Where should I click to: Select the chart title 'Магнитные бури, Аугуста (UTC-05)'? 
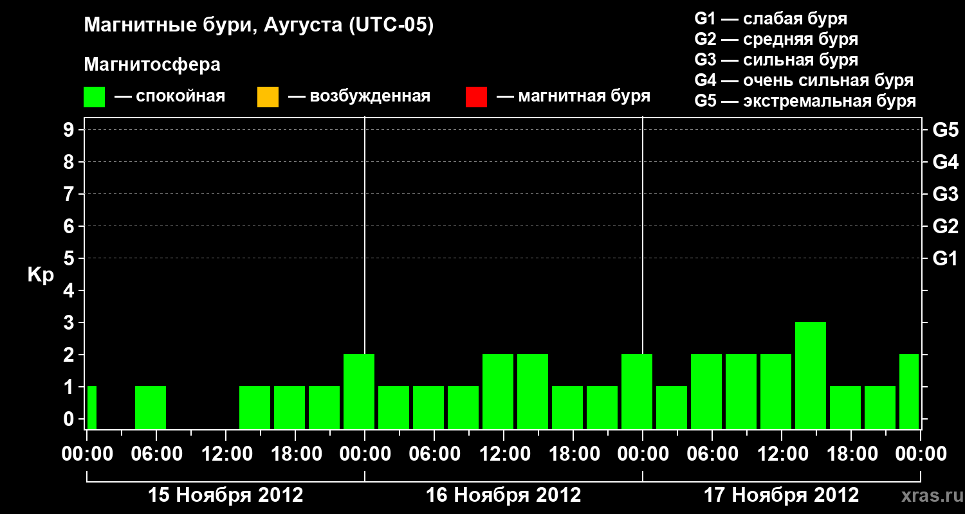tap(259, 26)
